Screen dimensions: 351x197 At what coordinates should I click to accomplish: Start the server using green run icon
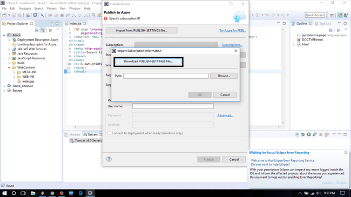pyautogui.click(x=309, y=134)
